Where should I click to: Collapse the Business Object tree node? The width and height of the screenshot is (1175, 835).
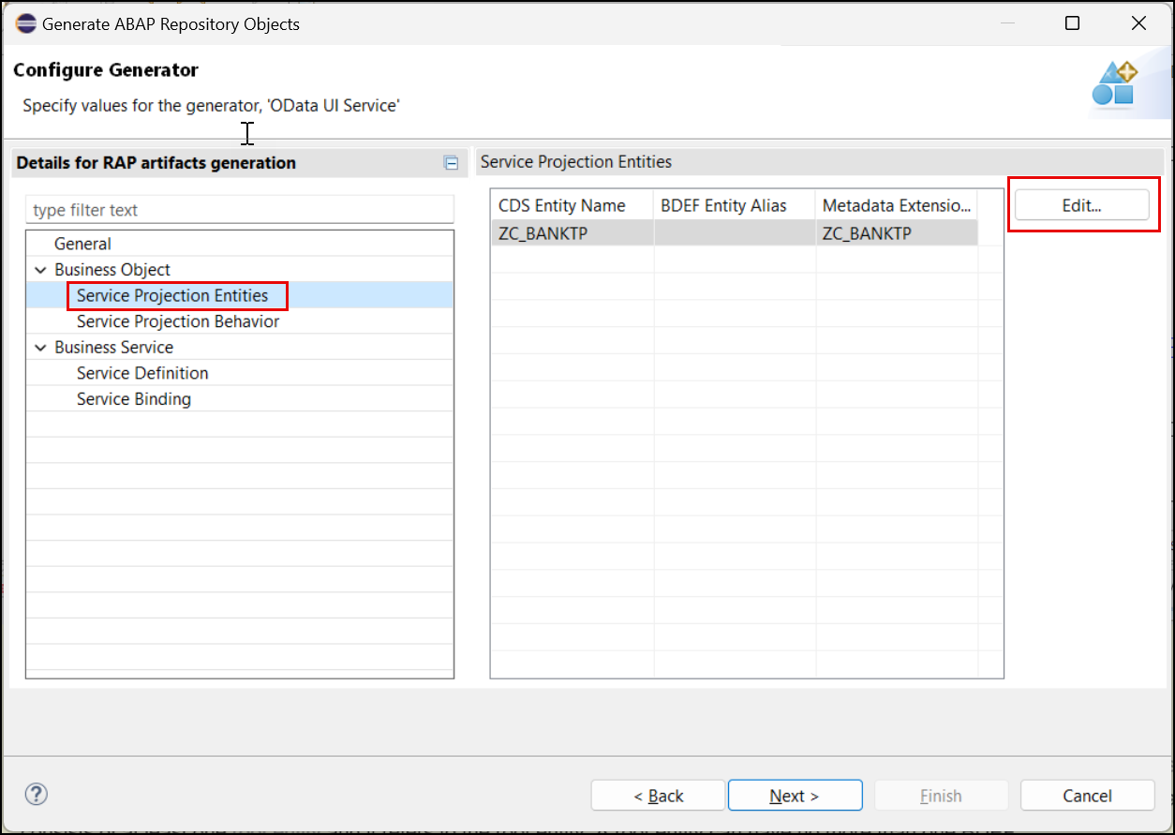click(40, 270)
